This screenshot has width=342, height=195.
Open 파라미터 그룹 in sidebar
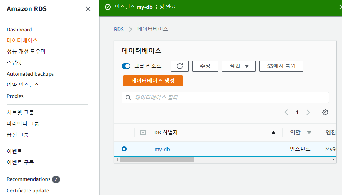pyautogui.click(x=23, y=123)
